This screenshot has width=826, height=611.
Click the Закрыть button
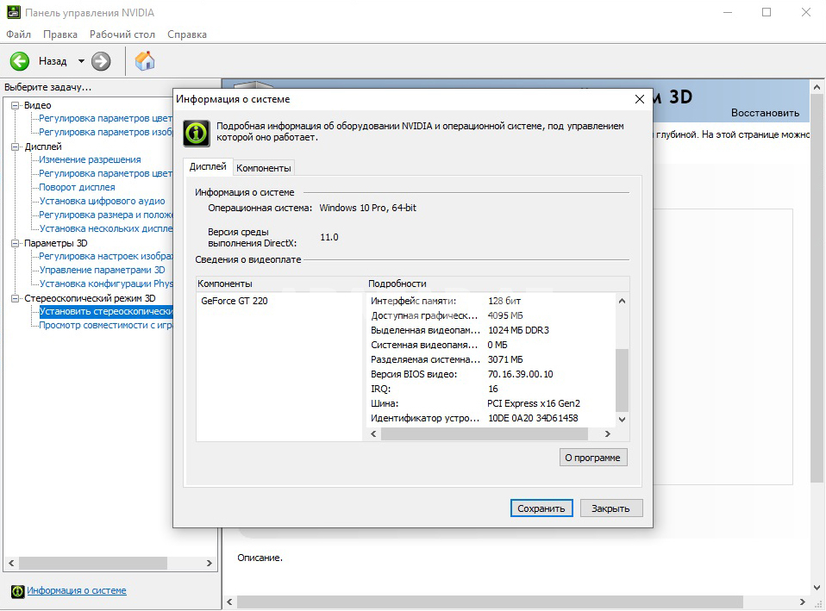point(611,508)
